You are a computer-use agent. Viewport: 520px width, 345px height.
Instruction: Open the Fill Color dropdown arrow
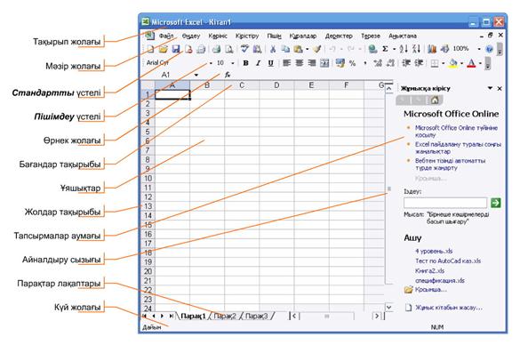pos(461,63)
